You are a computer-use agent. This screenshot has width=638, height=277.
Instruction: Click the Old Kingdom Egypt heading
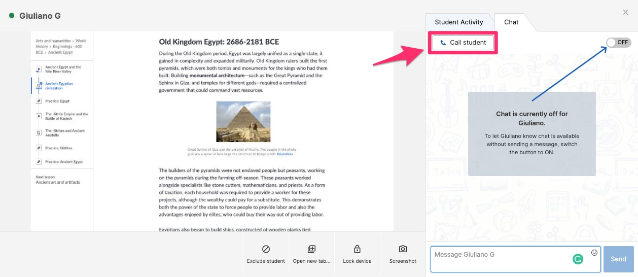pyautogui.click(x=219, y=42)
